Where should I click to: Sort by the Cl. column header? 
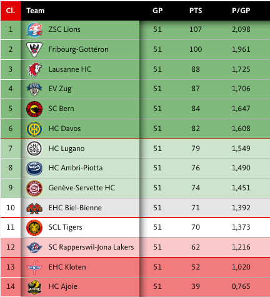pos(11,11)
